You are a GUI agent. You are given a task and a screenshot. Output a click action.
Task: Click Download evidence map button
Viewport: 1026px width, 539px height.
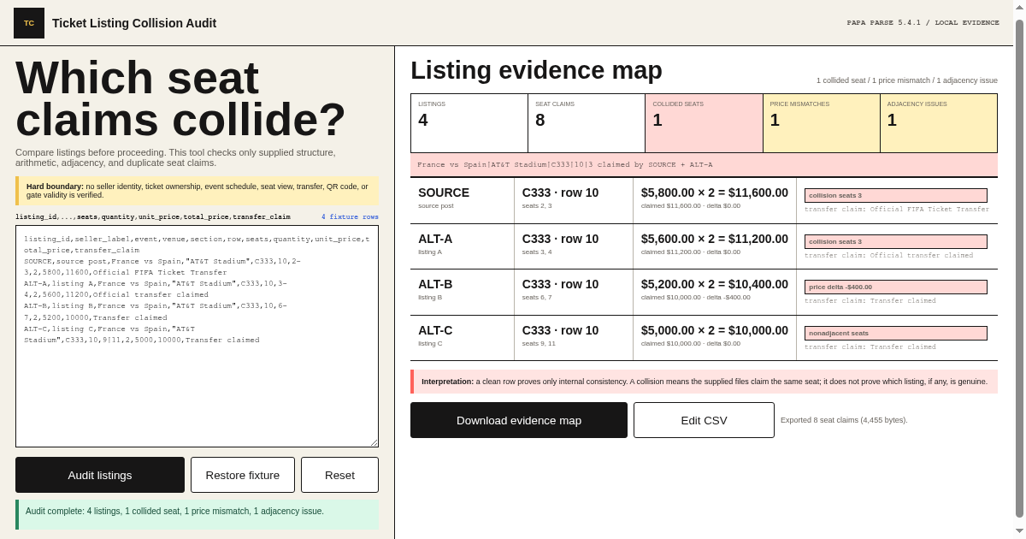click(x=519, y=420)
